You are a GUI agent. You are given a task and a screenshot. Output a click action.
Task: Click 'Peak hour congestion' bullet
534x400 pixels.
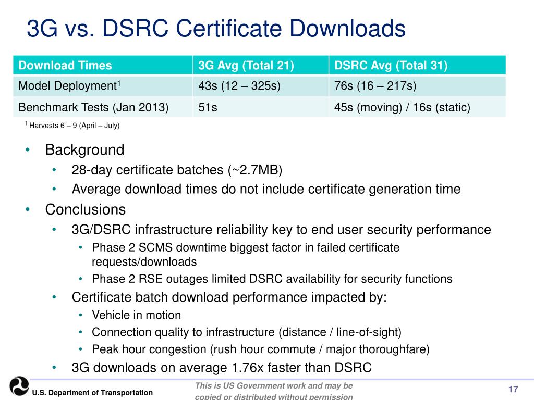pos(261,349)
